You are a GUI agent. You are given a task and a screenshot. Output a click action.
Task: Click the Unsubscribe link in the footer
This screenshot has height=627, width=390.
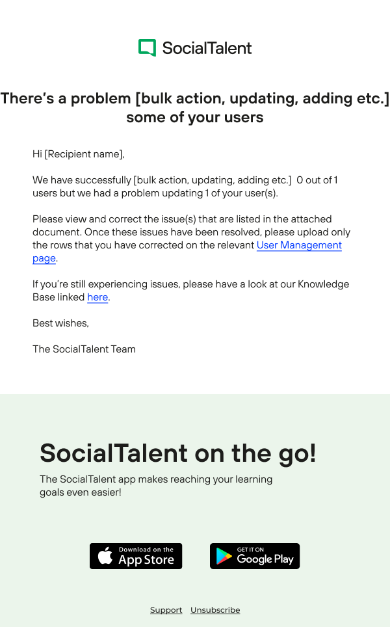coord(215,610)
